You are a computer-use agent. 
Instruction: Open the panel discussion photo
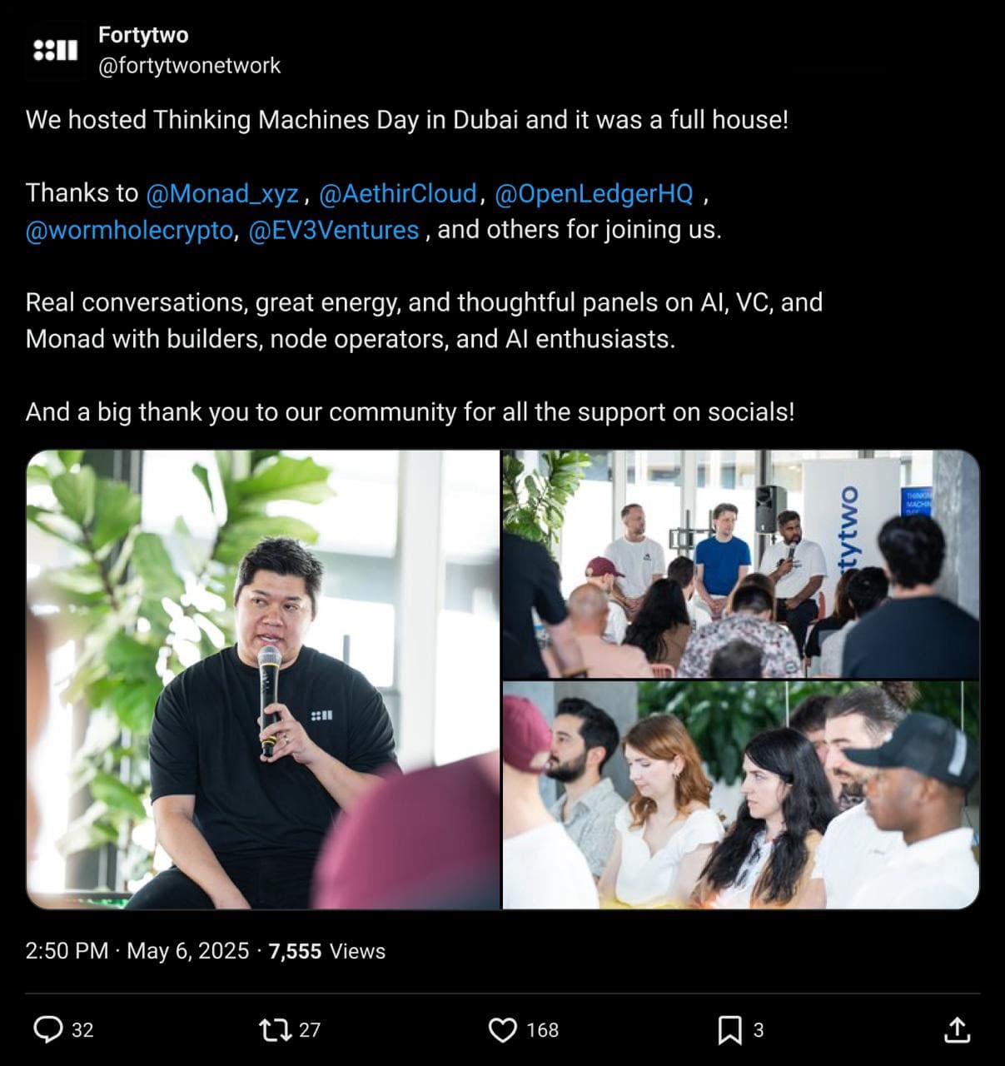(x=741, y=564)
